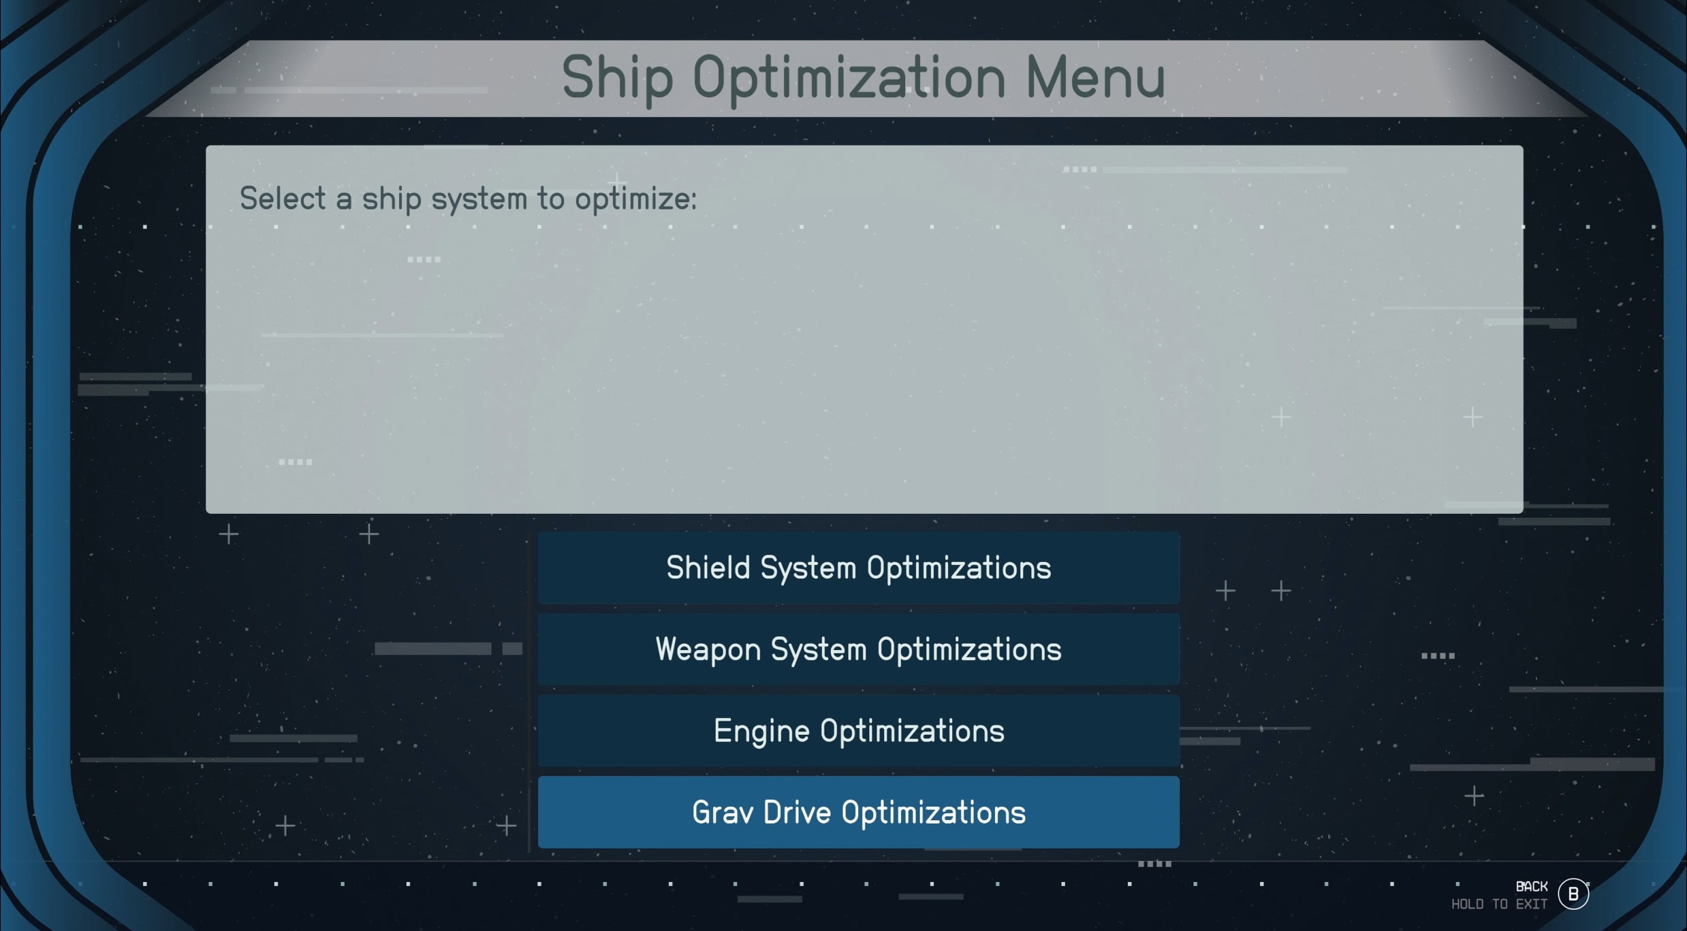Click the 'Select a ship system' prompt
1687x931 pixels.
[468, 199]
